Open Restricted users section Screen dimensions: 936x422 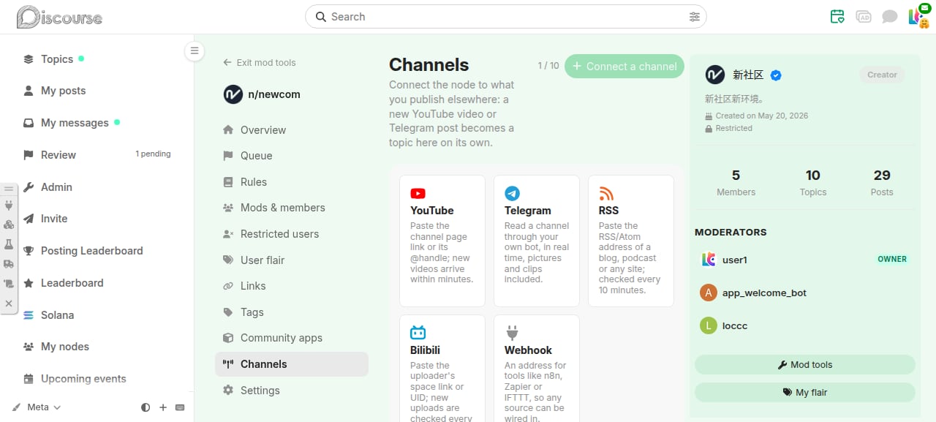point(292,234)
